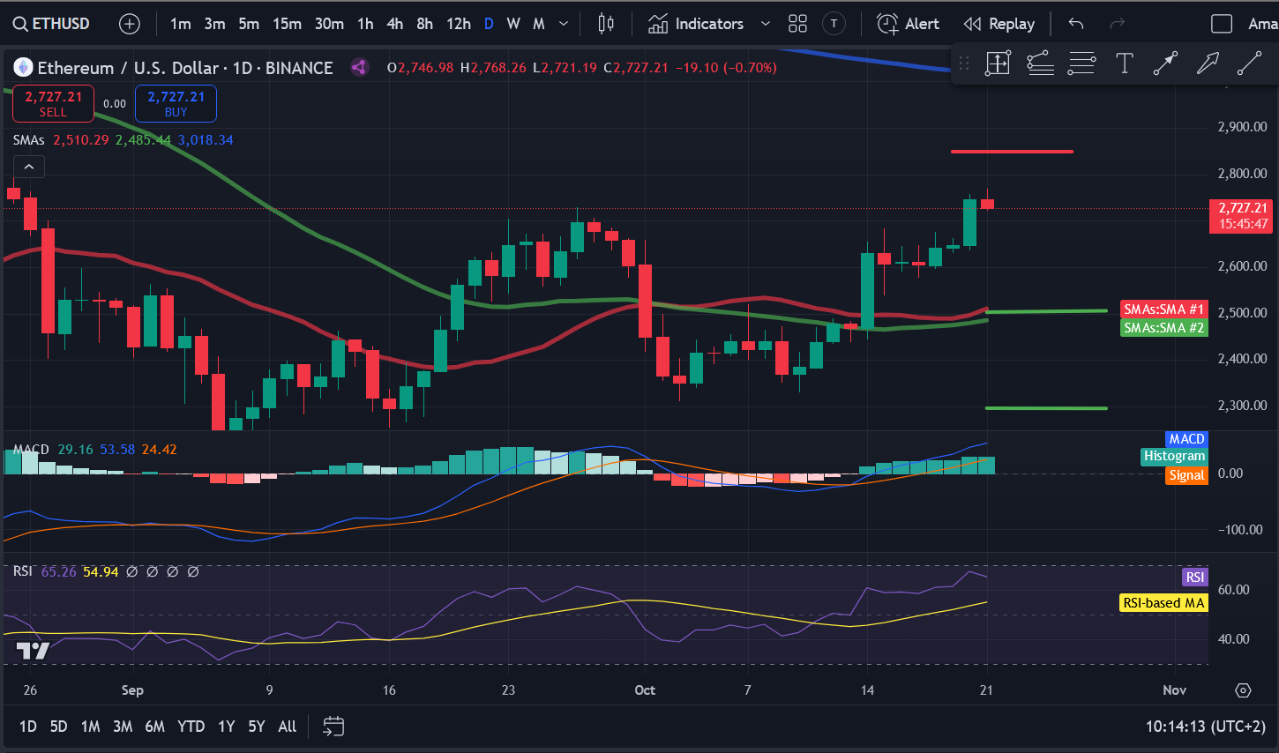Set the date range to 5Y

point(256,727)
